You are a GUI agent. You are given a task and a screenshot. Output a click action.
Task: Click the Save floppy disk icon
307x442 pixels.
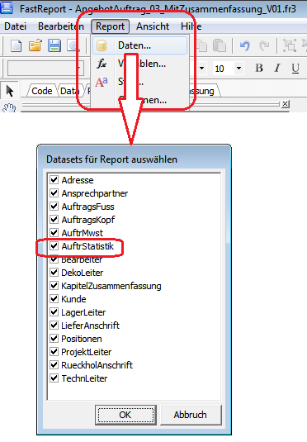coord(54,45)
